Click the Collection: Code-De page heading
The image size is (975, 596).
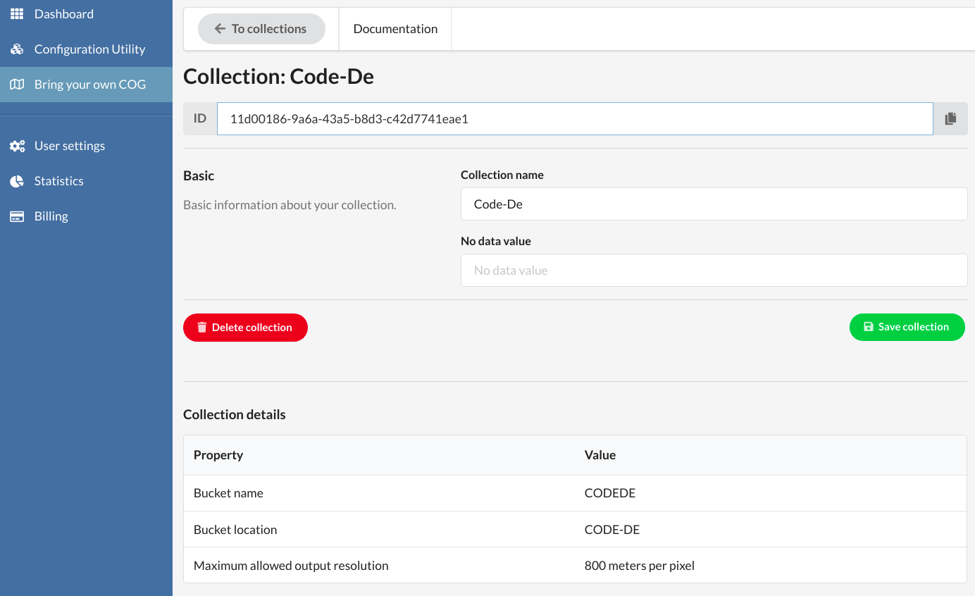pos(278,76)
